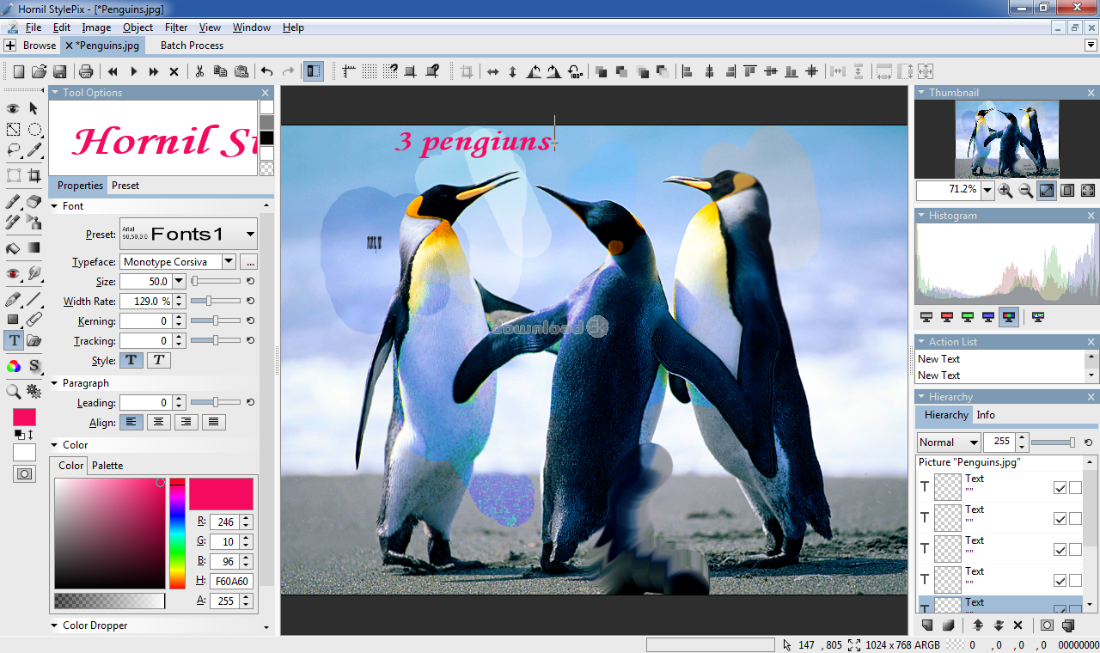Click the typeface browse "..." button
Screen dimensions: 1100x653
pos(248,262)
